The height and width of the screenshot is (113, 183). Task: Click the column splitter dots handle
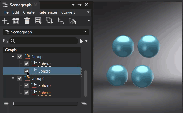(x=82, y=72)
